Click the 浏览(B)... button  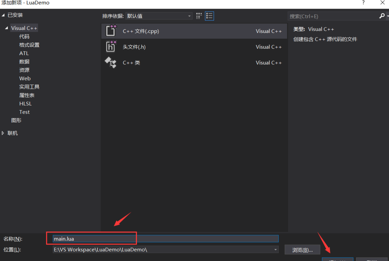pos(302,249)
